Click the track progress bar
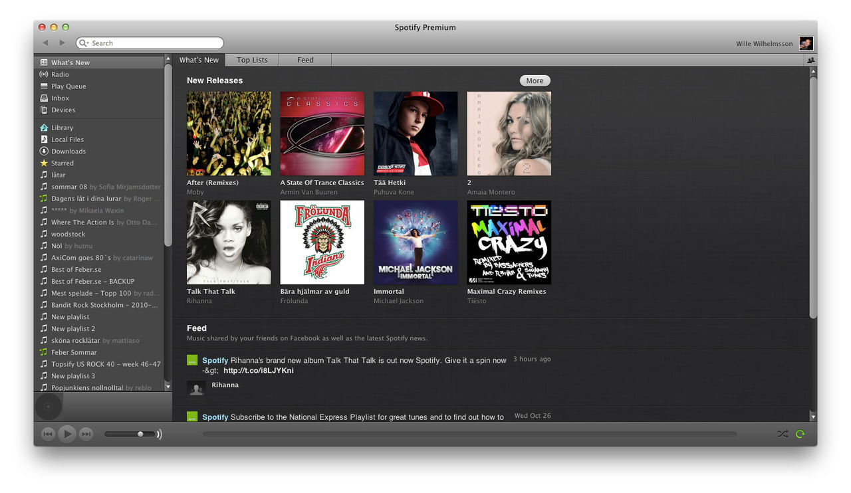 click(469, 434)
